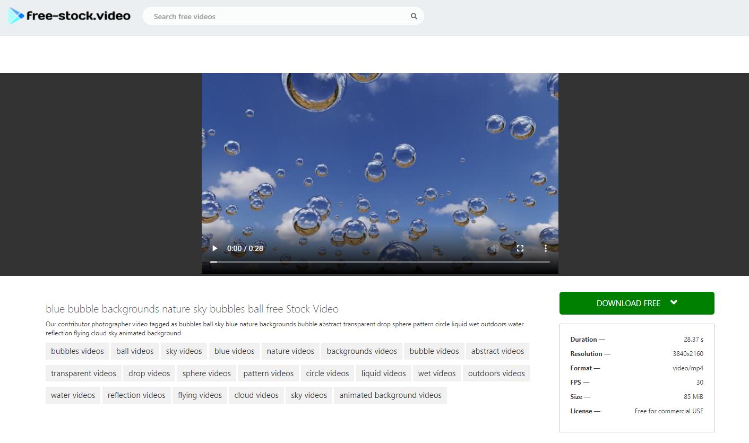Screen dimensions: 749x443
Task: Click animated background videos tag
Action: [390, 395]
